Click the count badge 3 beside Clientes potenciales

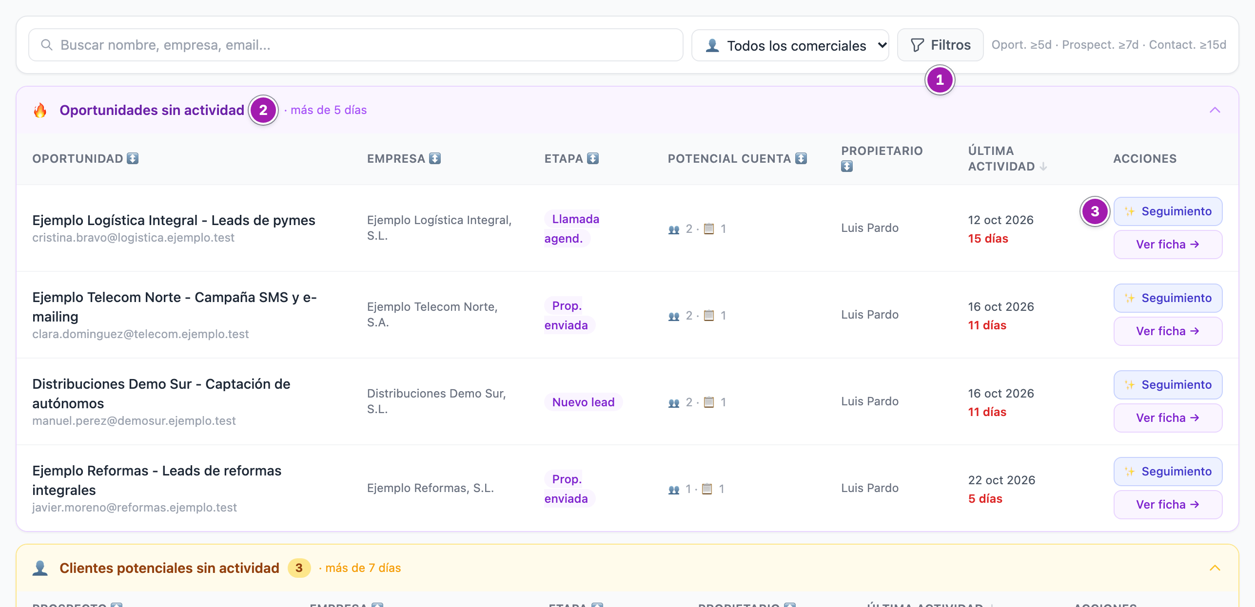click(299, 568)
